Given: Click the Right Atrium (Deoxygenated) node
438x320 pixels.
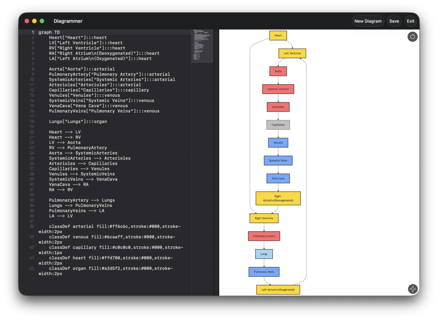Looking at the screenshot, I should pyautogui.click(x=278, y=198).
